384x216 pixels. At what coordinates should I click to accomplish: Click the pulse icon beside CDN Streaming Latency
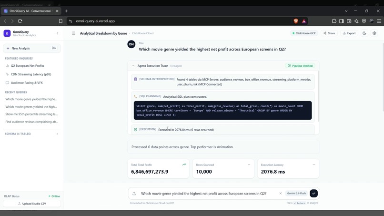pos(7,74)
